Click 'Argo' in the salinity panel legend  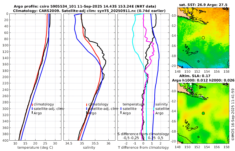(x=92, y=113)
